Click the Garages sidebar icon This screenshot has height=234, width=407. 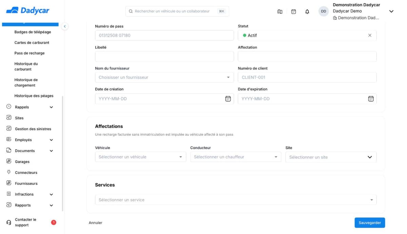[9, 161]
